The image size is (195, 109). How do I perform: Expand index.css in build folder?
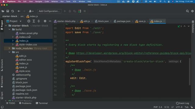click(13, 37)
